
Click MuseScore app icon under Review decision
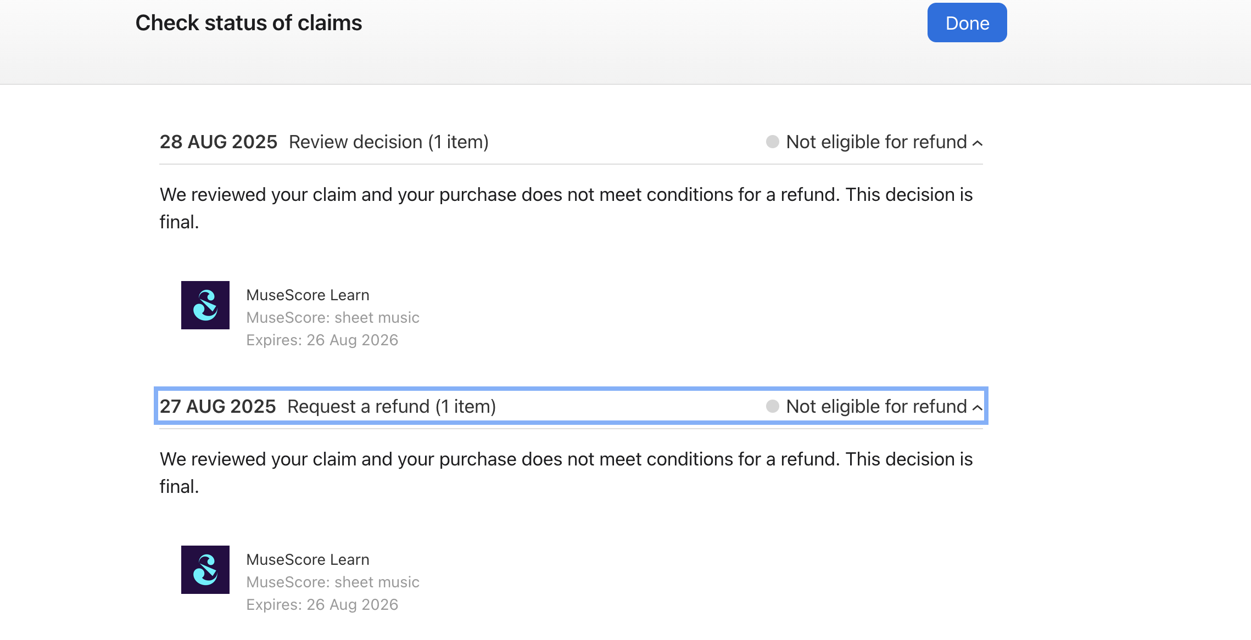(205, 305)
